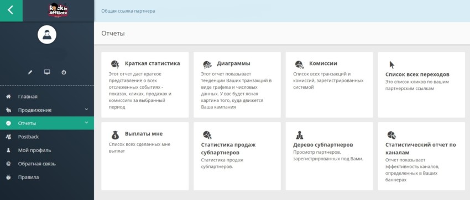Select the cursor icon for Список всех переходов
Image resolution: width=470 pixels, height=200 pixels.
pyautogui.click(x=391, y=64)
